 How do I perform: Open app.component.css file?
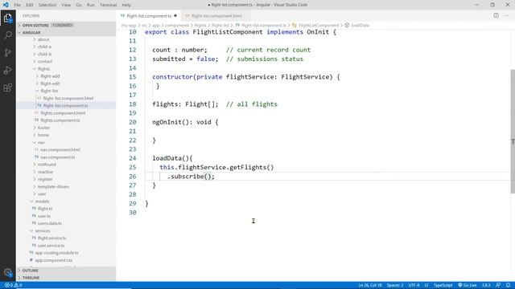coord(54,260)
